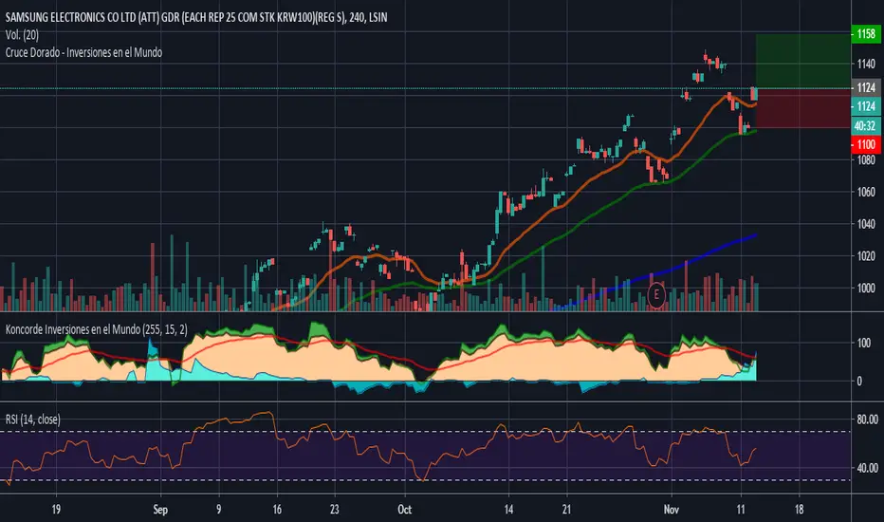Click the red loss zone of long position
884x522 pixels.
802,108
